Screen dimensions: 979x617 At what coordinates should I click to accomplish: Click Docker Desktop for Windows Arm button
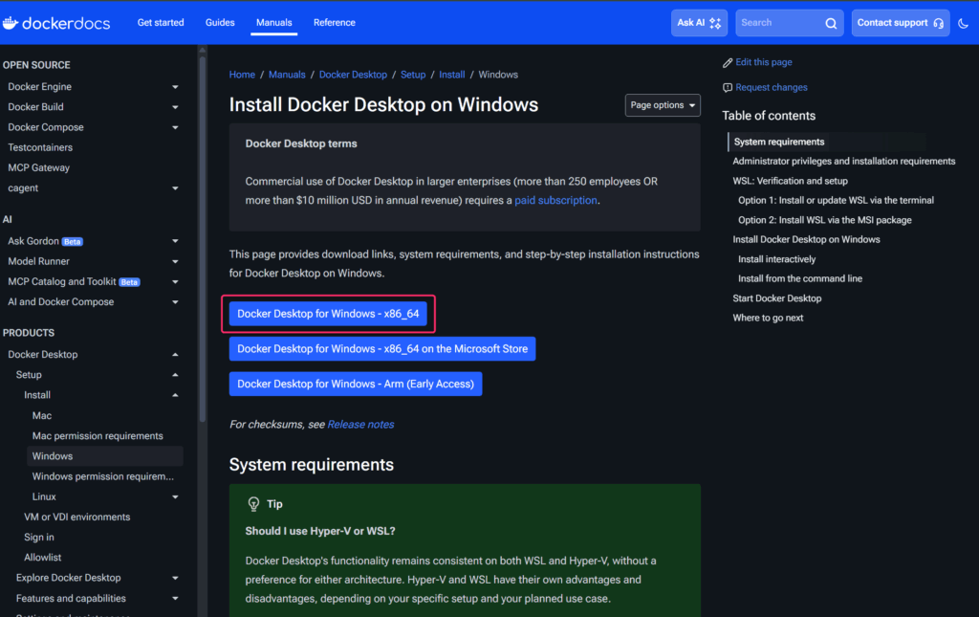(x=356, y=384)
